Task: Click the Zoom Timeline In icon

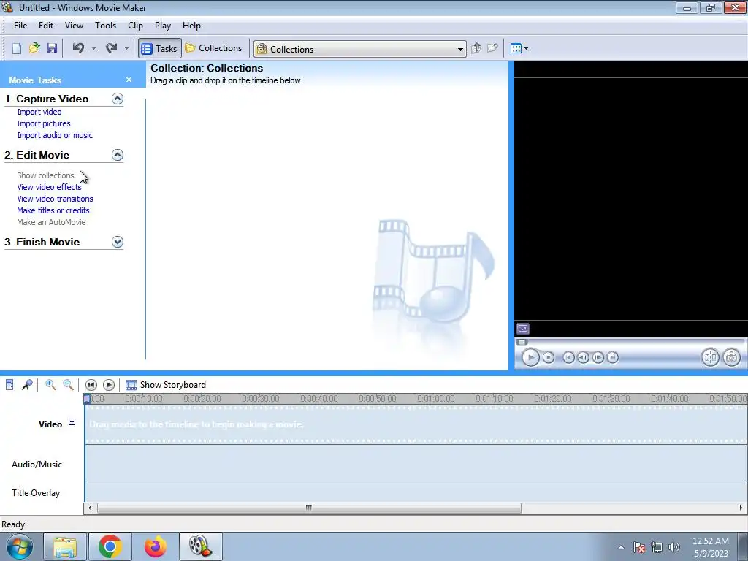Action: click(x=50, y=384)
